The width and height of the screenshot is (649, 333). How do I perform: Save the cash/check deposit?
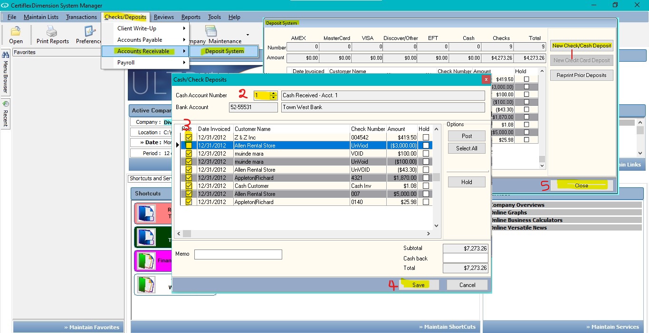pyautogui.click(x=419, y=285)
